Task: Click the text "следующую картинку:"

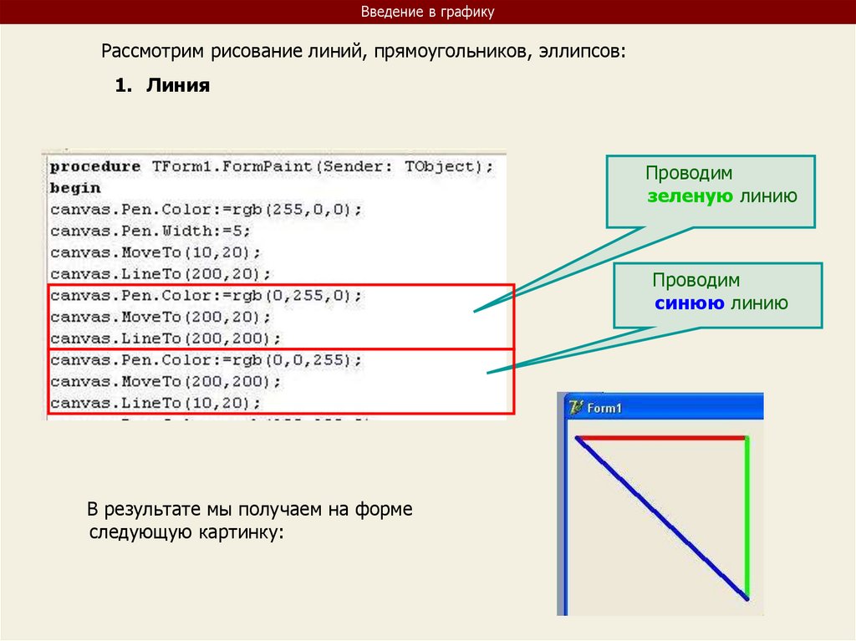Action: (186, 532)
